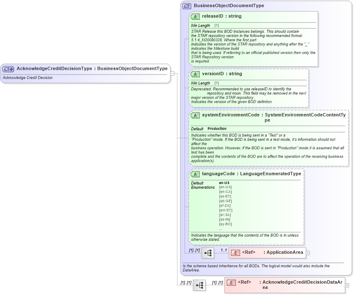354x295 pixels.
Task: Expand AcknowledgeCreditDecisionDataArea via its plus box
Action: [x=347, y=285]
